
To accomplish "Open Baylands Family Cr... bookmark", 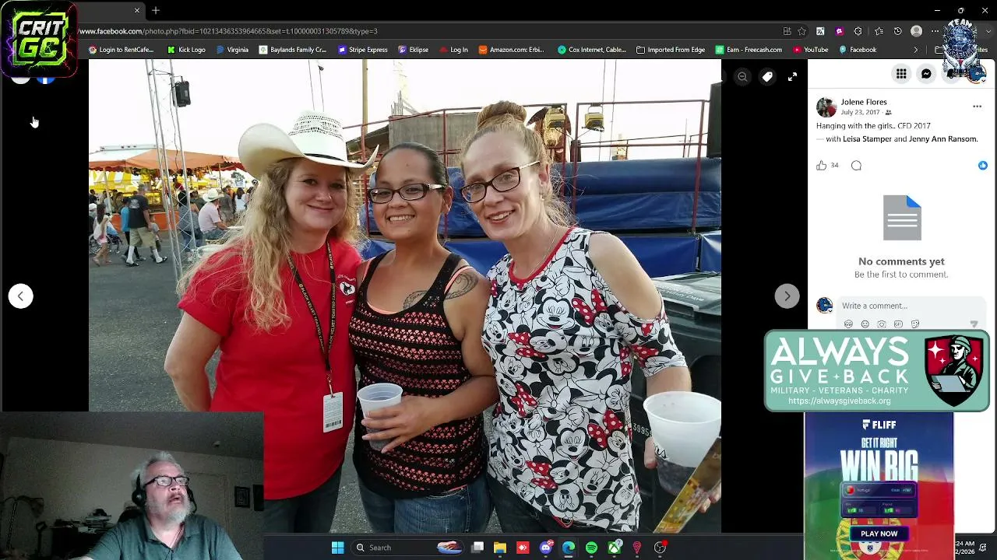I will click(293, 50).
